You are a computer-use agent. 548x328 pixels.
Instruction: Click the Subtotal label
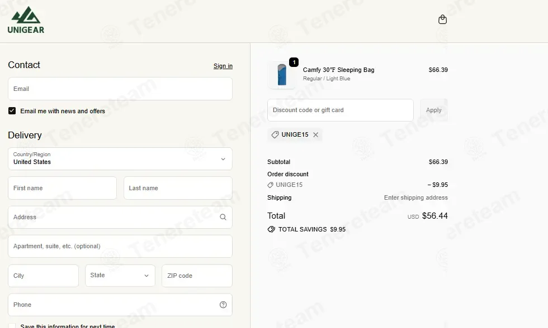pyautogui.click(x=279, y=162)
